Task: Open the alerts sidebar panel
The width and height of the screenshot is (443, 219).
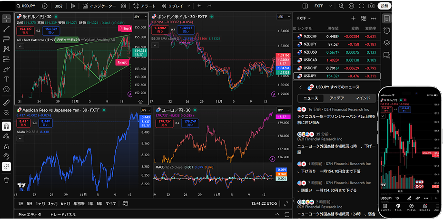Action: (x=386, y=30)
